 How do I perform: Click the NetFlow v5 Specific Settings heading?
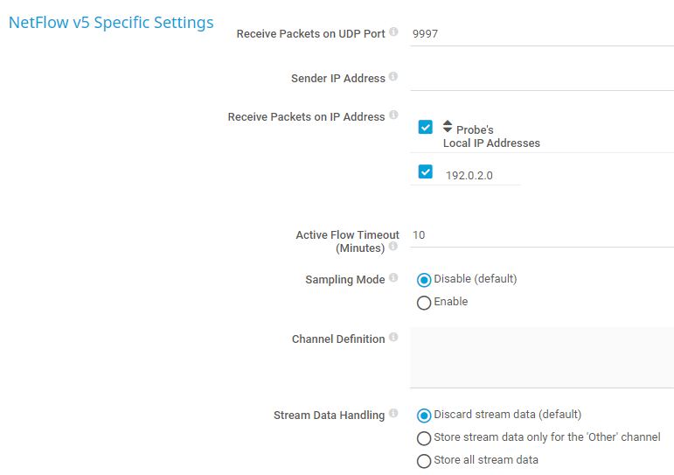111,23
